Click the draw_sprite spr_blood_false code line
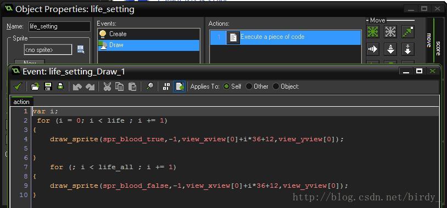Screen dimensions: 447x208 tap(199, 186)
